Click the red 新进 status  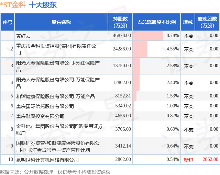pos(189,160)
